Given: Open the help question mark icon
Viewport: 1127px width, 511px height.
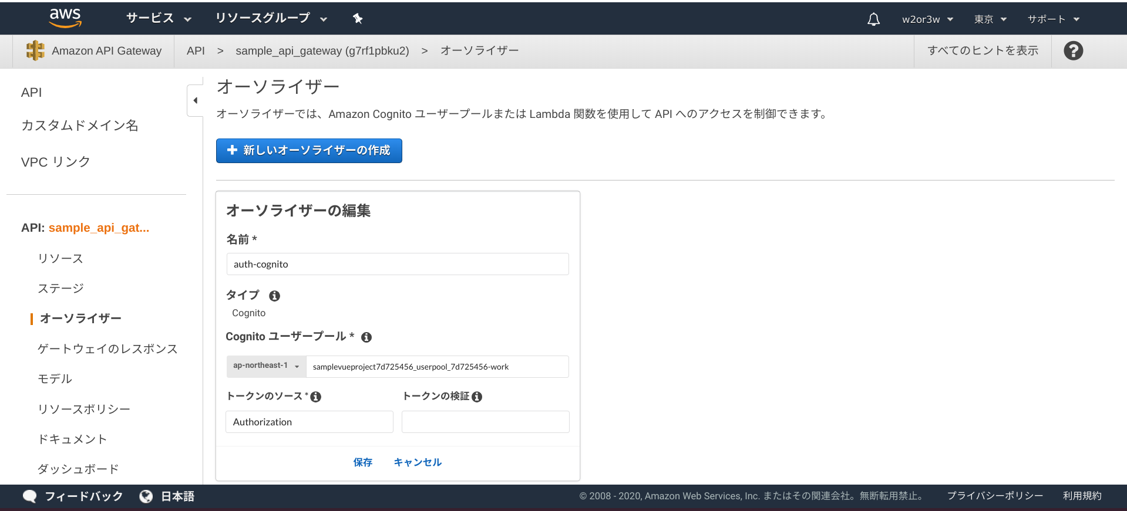Looking at the screenshot, I should (x=1073, y=51).
